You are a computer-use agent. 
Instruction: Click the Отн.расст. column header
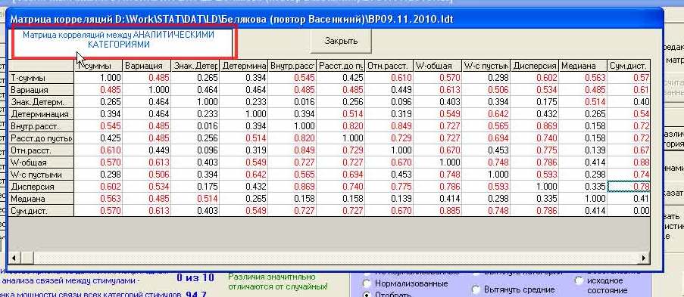(x=389, y=66)
